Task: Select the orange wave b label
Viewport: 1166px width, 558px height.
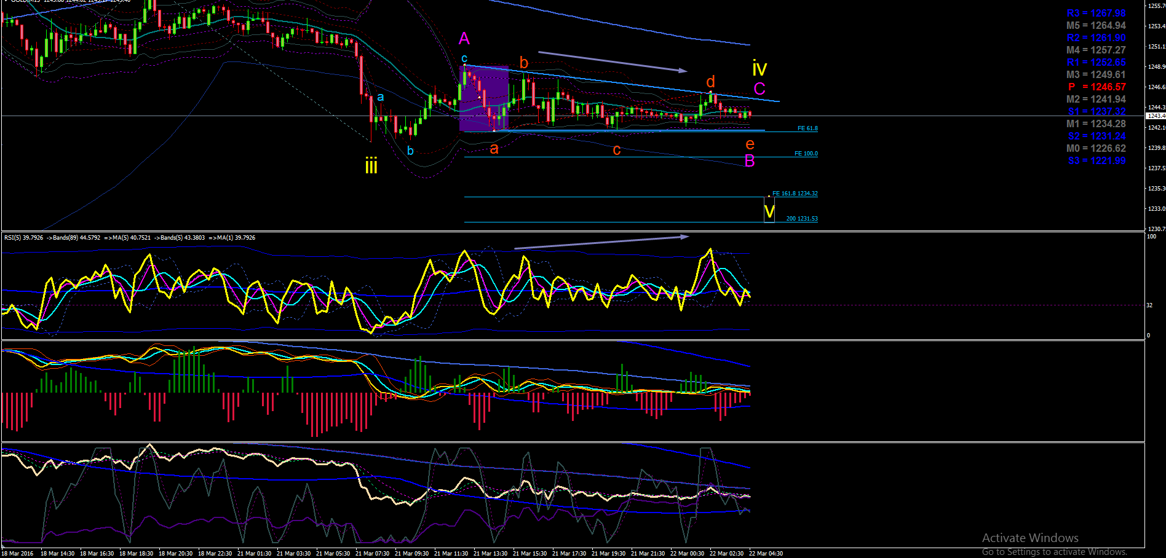Action: 524,63
